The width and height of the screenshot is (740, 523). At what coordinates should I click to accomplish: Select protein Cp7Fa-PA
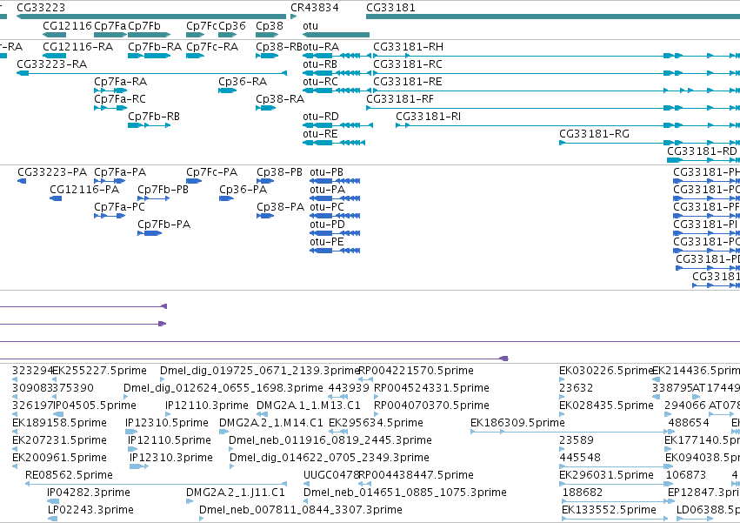click(x=110, y=181)
